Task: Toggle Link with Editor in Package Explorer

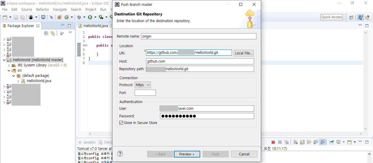Action: (53, 33)
